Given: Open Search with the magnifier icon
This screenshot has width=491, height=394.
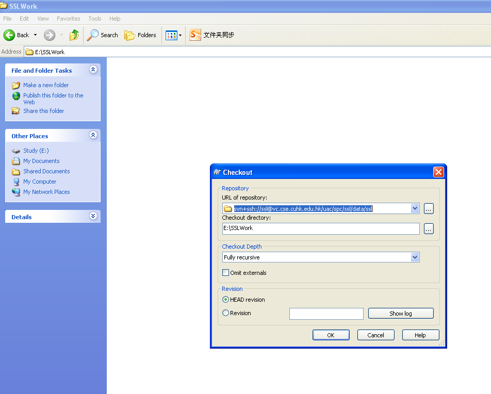Looking at the screenshot, I should 93,35.
